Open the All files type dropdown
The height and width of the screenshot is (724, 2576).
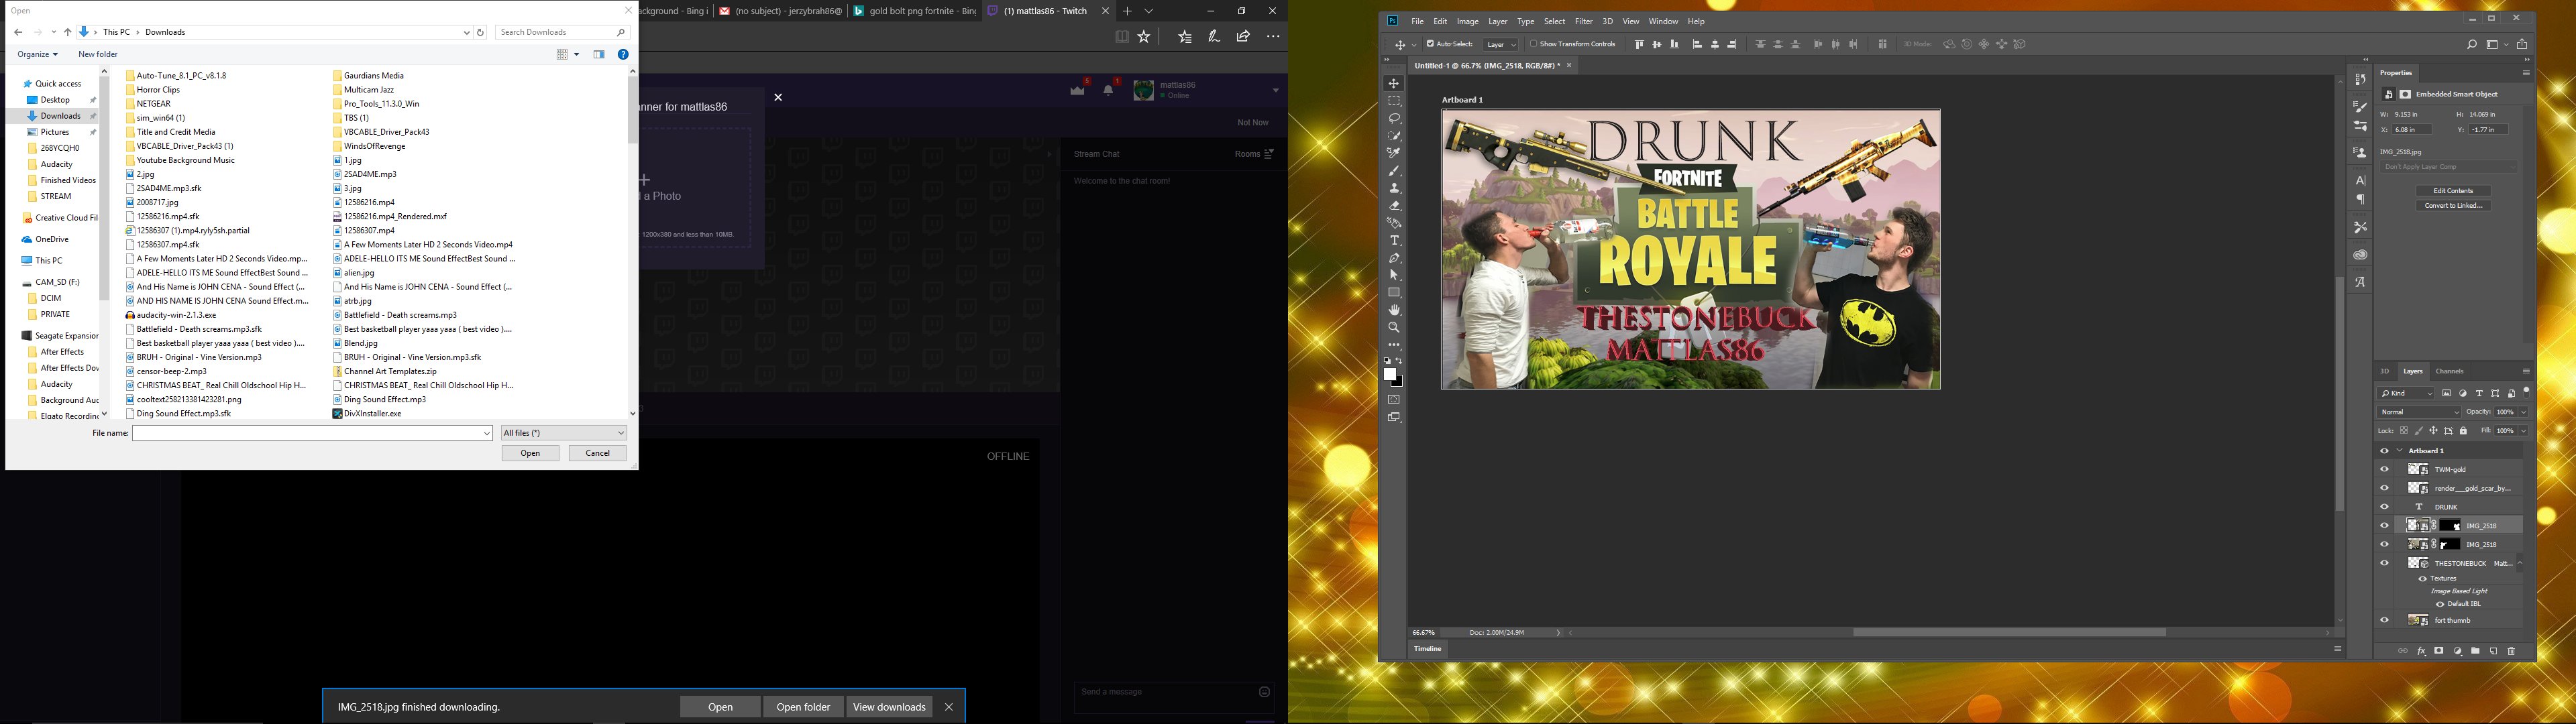[x=564, y=433]
